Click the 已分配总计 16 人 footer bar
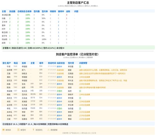This screenshot has height=140, width=156. coord(78,124)
